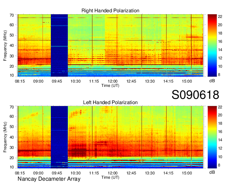Click the dark blue data gap in the top spectrogram

click(x=59, y=45)
